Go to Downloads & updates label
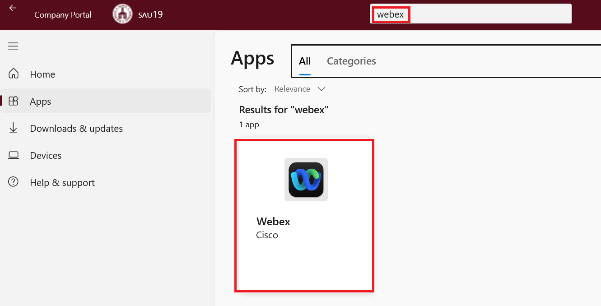 (x=76, y=129)
